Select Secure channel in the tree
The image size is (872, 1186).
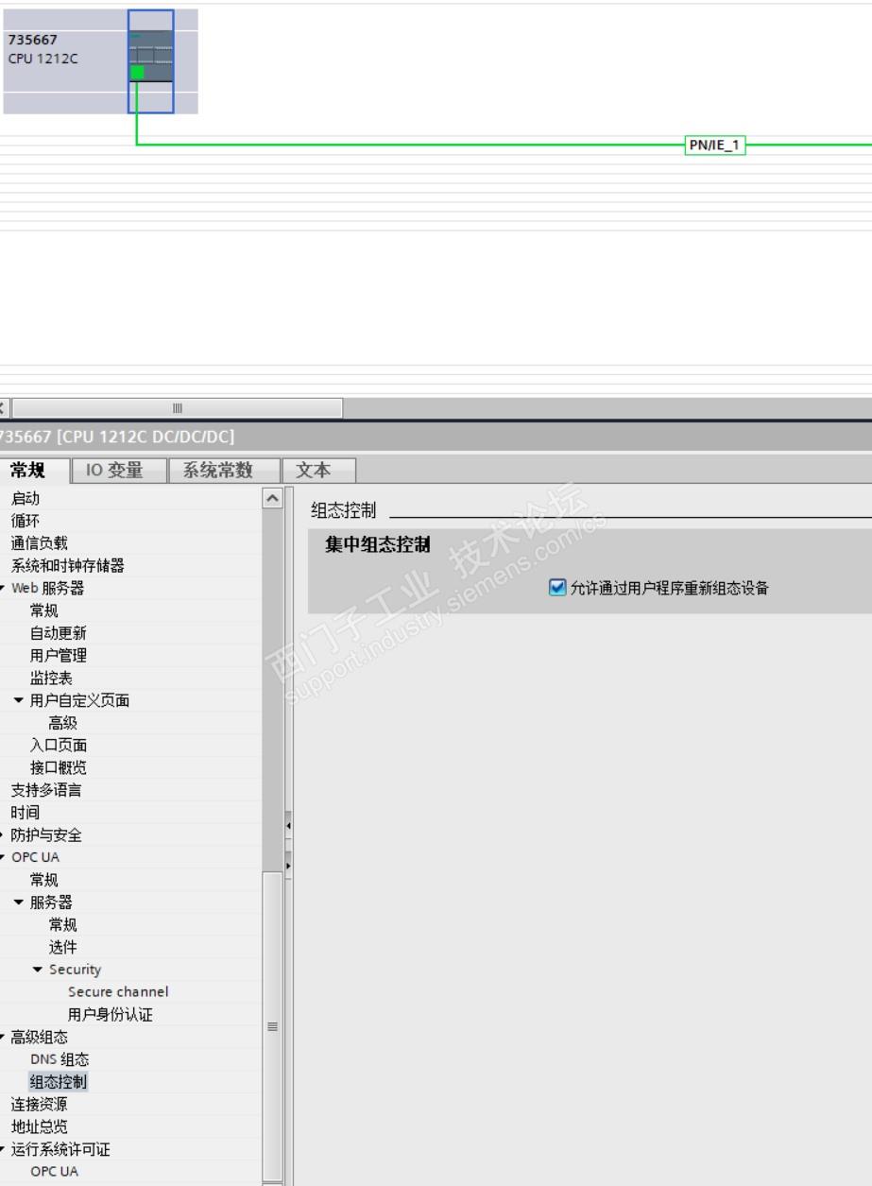tap(118, 992)
